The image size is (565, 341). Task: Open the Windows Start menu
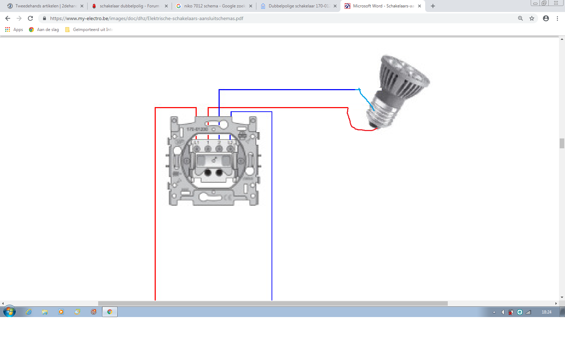10,312
